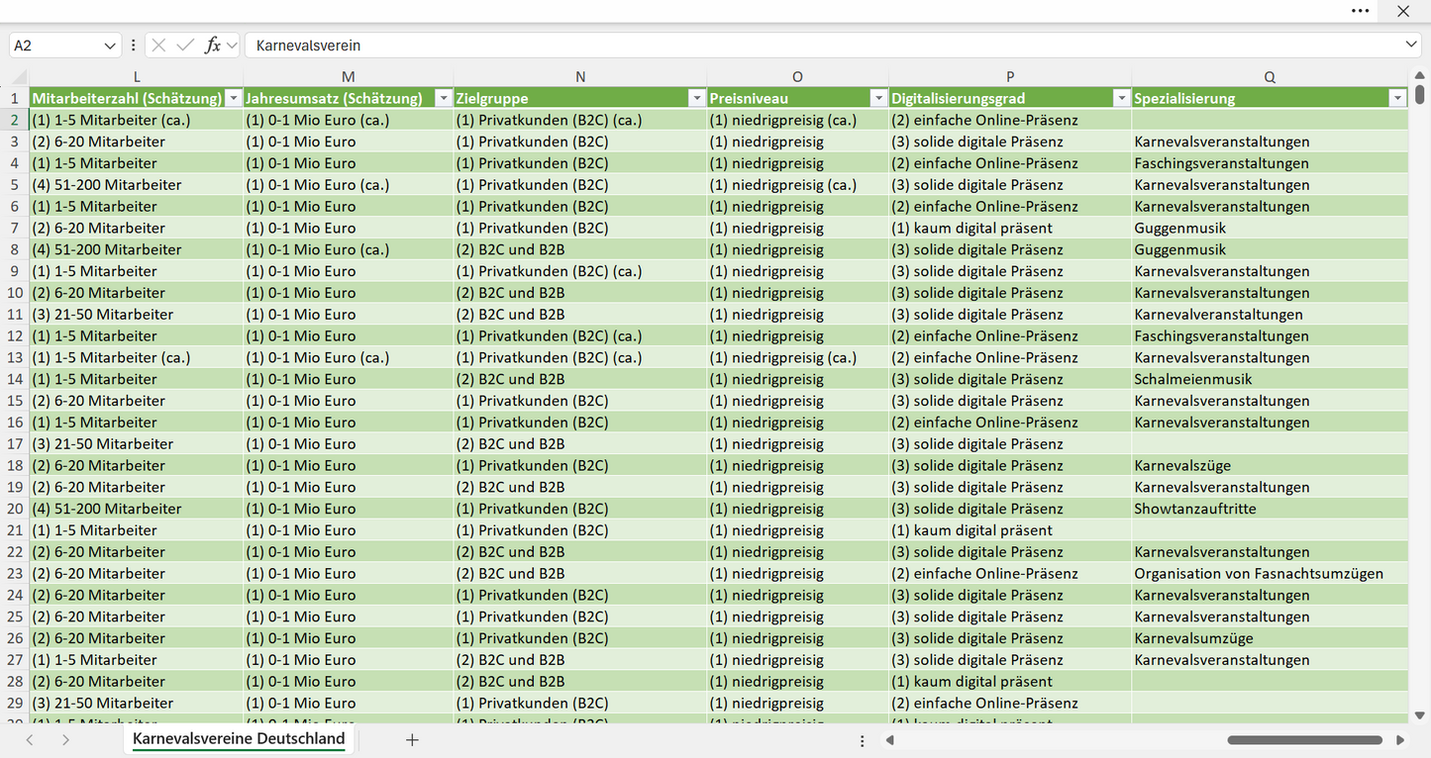Select the column O header
The image size is (1431, 758).
pos(797,76)
